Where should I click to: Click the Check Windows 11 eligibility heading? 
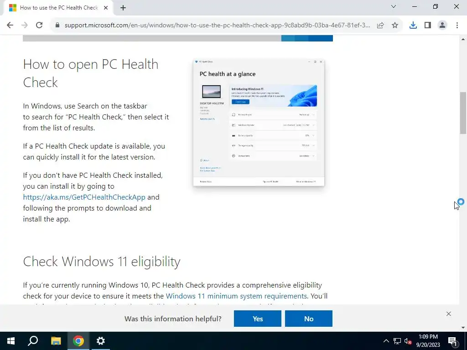(x=102, y=262)
